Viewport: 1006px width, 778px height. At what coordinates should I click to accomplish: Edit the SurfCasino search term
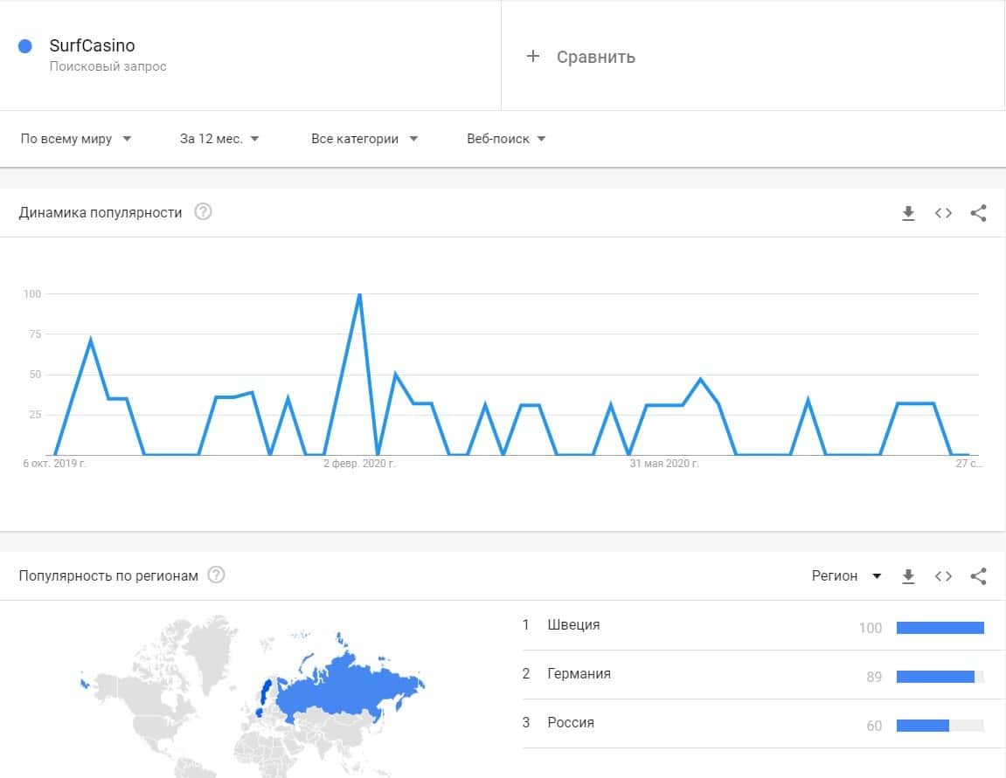[92, 46]
